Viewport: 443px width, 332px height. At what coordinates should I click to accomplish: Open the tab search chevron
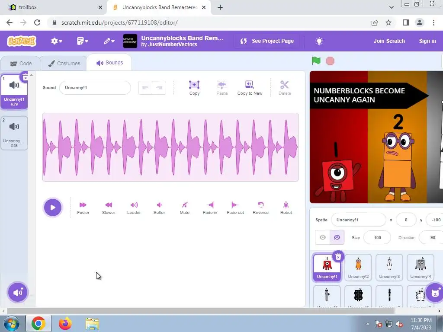pos(391,7)
